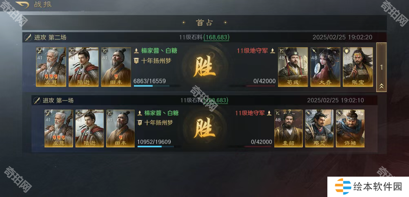This screenshot has width=409, height=197.
Task: Open 胜 victory emblem of first battle
Action: tap(204, 129)
